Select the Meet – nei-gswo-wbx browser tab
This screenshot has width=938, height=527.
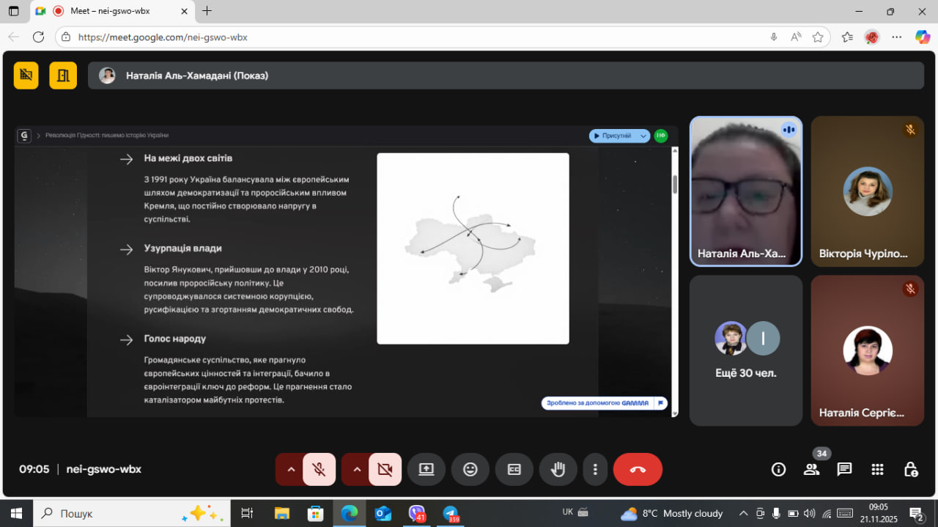pyautogui.click(x=110, y=11)
